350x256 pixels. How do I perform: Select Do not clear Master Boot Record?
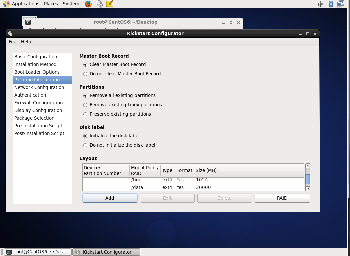[122, 74]
